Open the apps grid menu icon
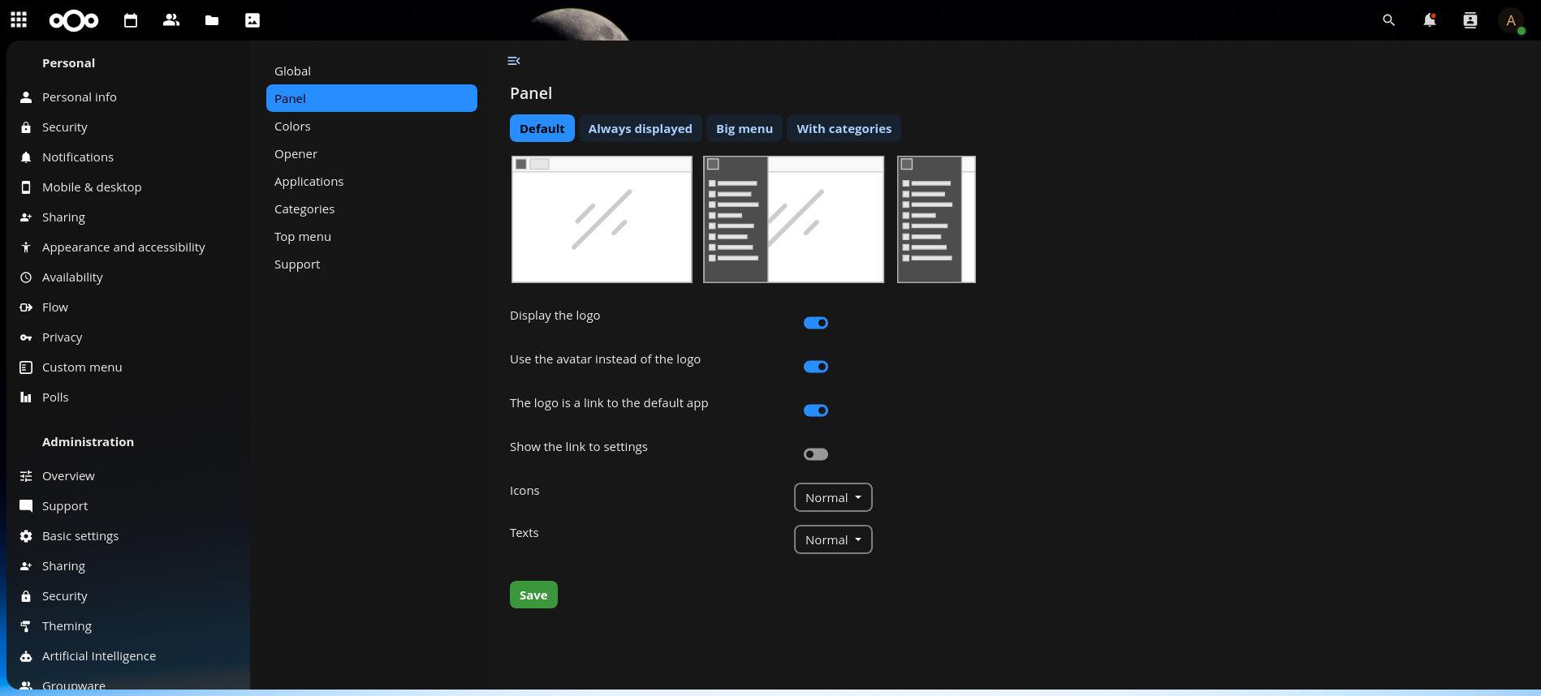Image resolution: width=1541 pixels, height=696 pixels. [x=19, y=20]
